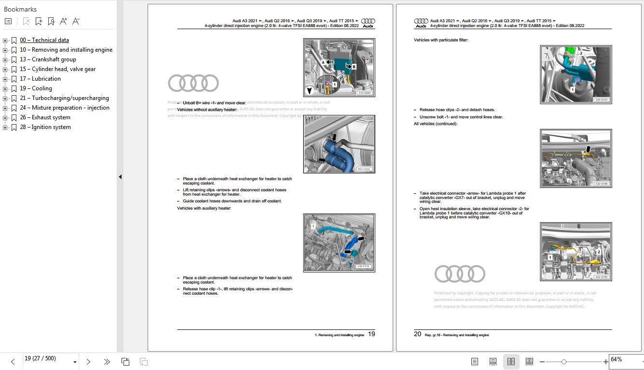This screenshot has height=370, width=644.
Task: Click the auxiliary heater hoses figure
Action: tap(339, 242)
